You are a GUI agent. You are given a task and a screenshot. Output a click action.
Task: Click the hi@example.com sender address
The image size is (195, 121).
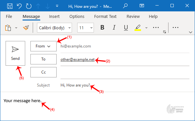coord(76,46)
